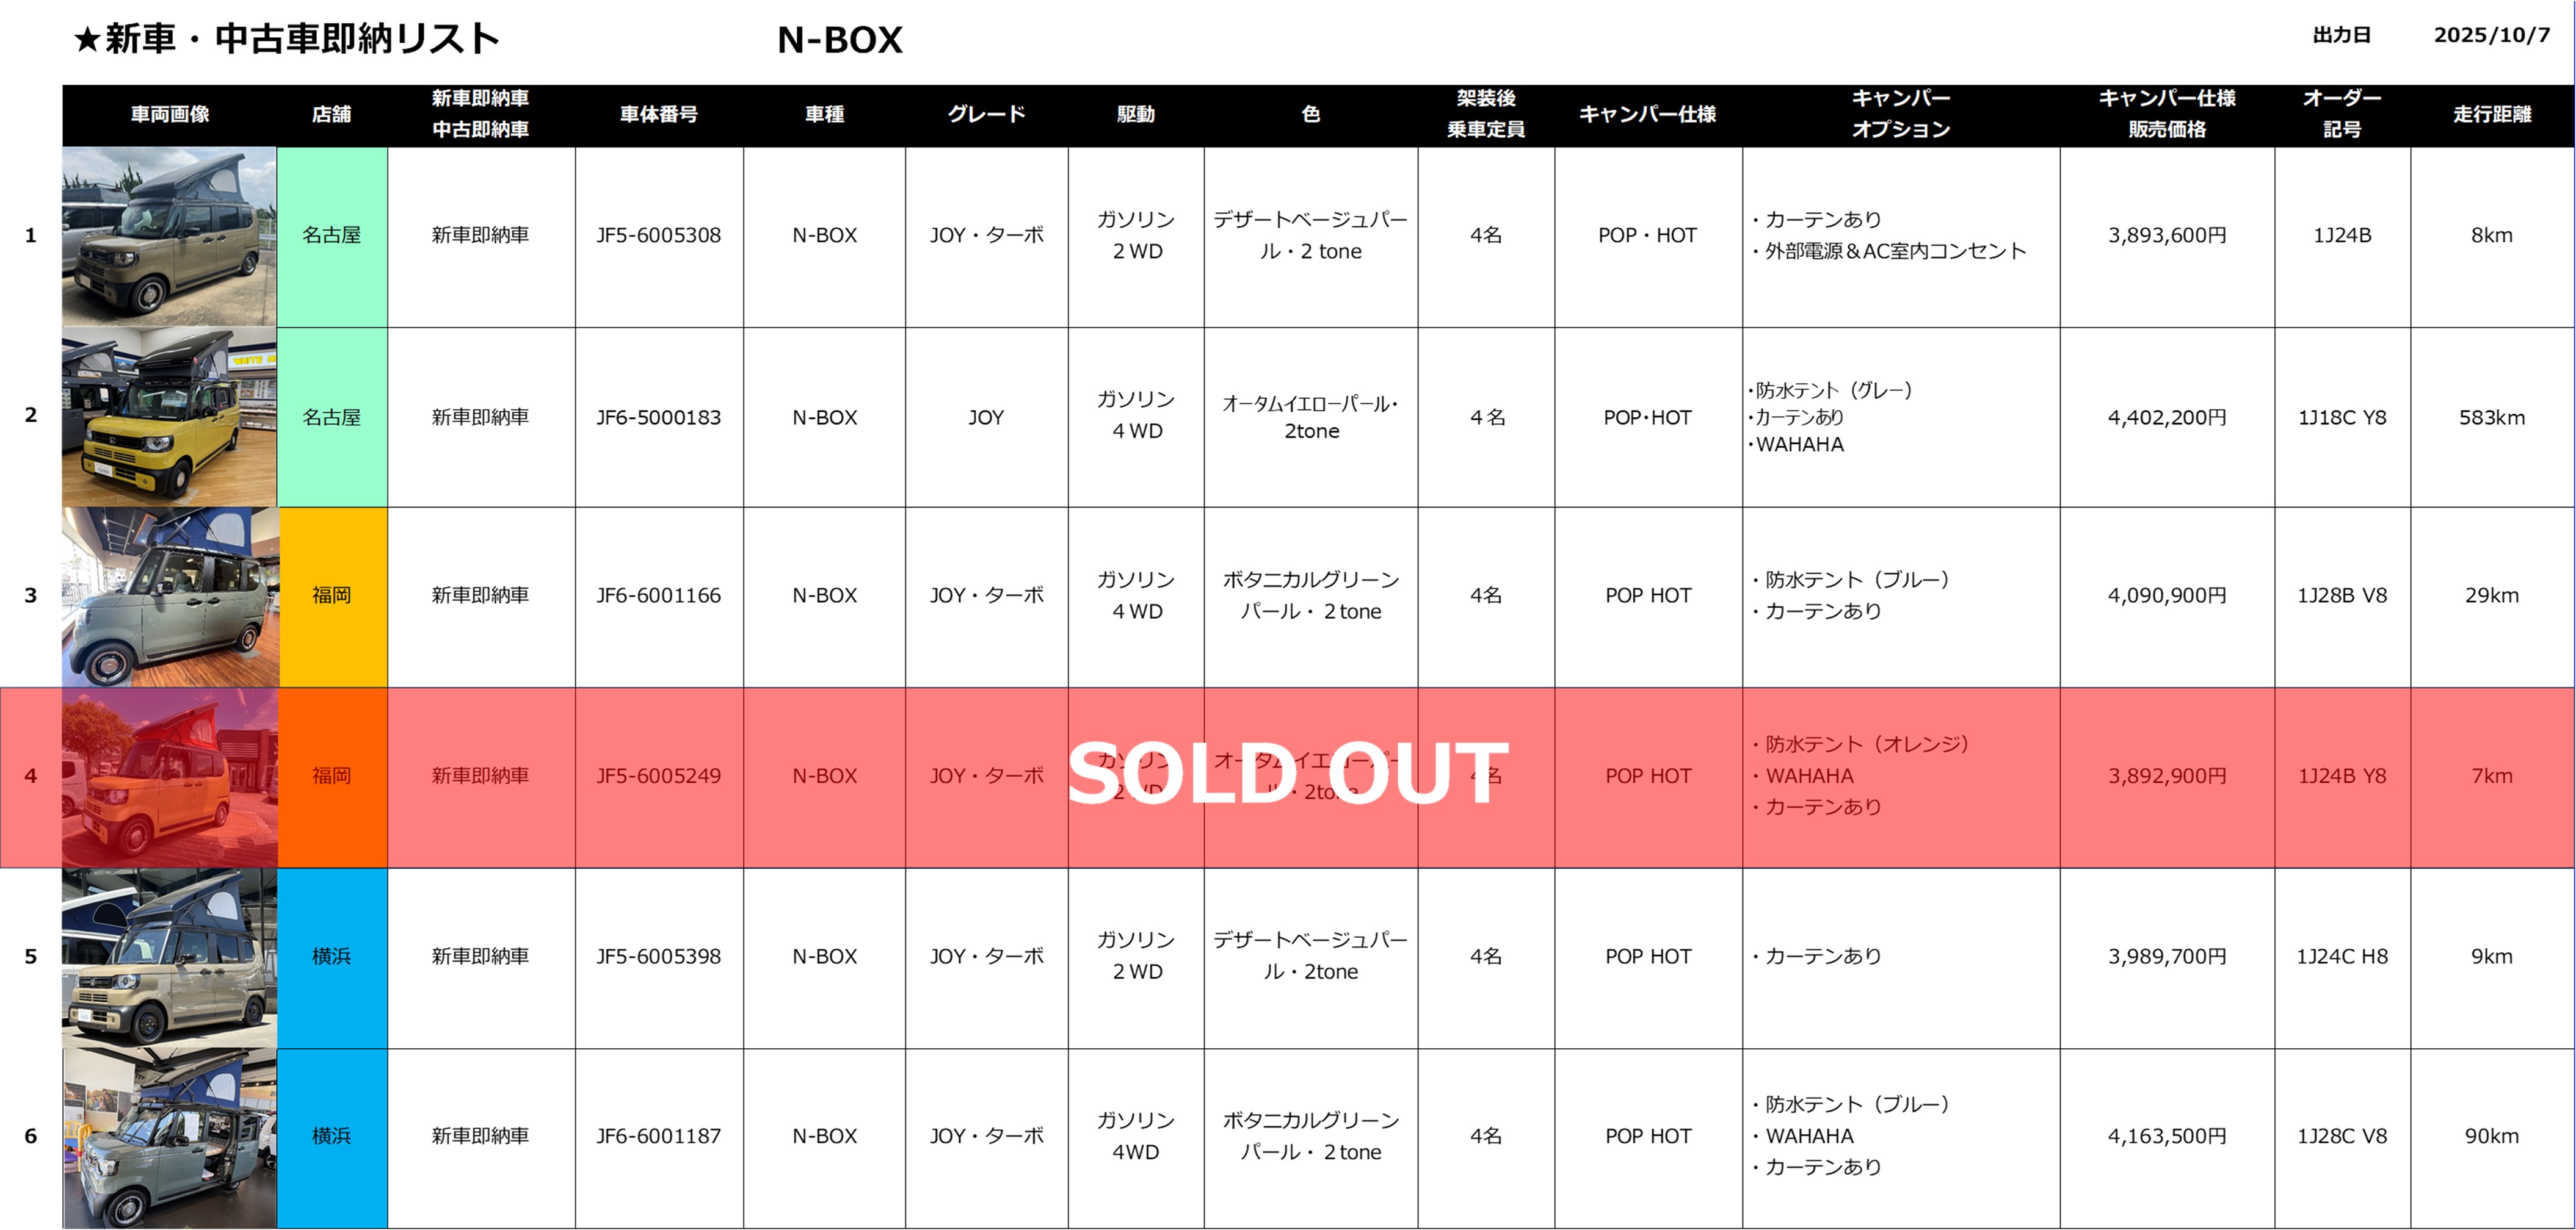Click the price 4,402,200円 cell
The image size is (2576, 1230).
pyautogui.click(x=2166, y=418)
